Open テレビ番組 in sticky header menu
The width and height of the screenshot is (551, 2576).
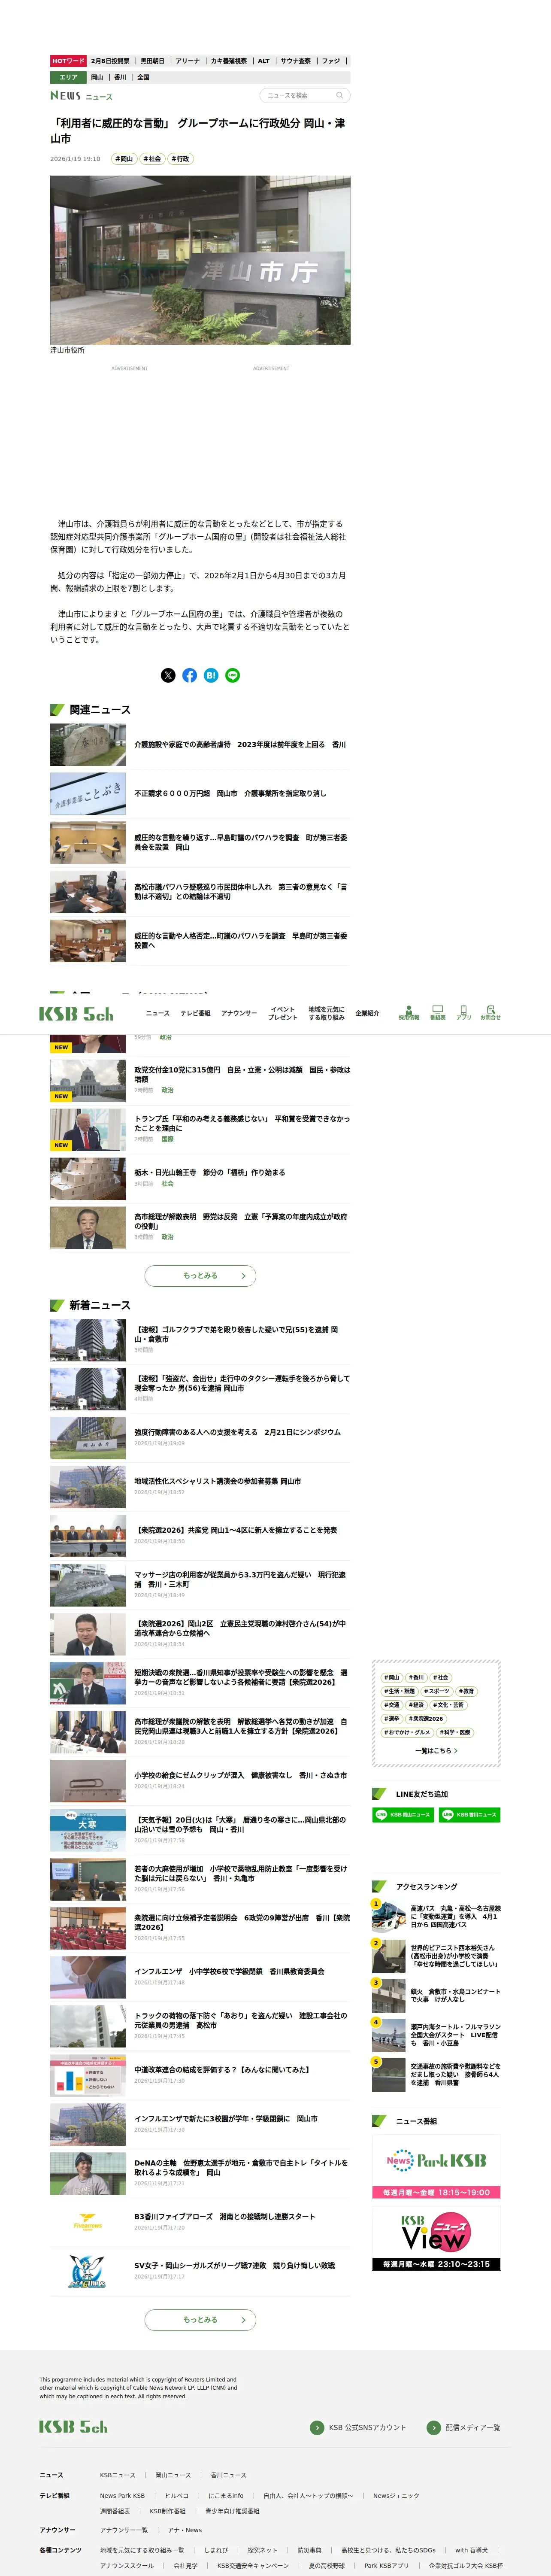pos(195,1013)
